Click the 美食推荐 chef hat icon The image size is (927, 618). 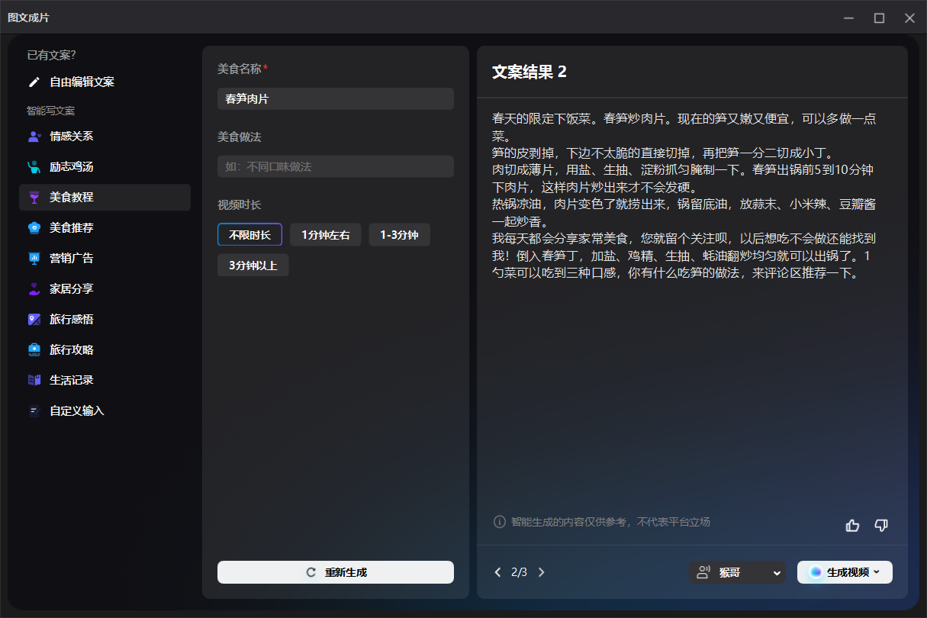pyautogui.click(x=34, y=228)
